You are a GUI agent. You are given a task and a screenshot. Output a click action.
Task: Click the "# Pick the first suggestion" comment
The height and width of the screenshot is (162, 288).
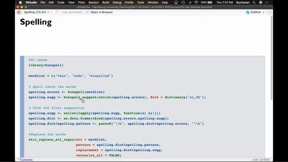(x=57, y=108)
